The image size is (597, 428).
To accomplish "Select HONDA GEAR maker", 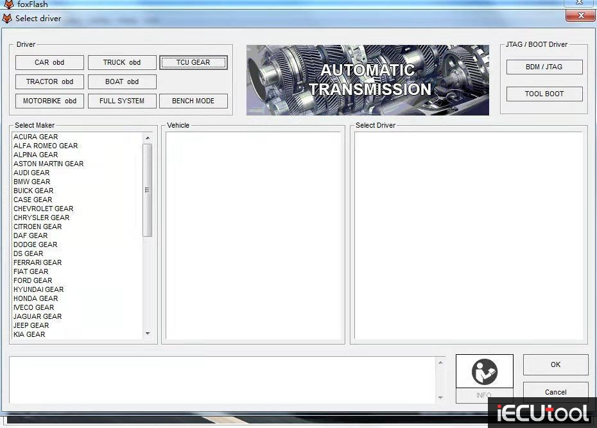I will [x=36, y=298].
